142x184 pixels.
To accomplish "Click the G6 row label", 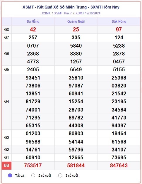I will tap(6, 54).
